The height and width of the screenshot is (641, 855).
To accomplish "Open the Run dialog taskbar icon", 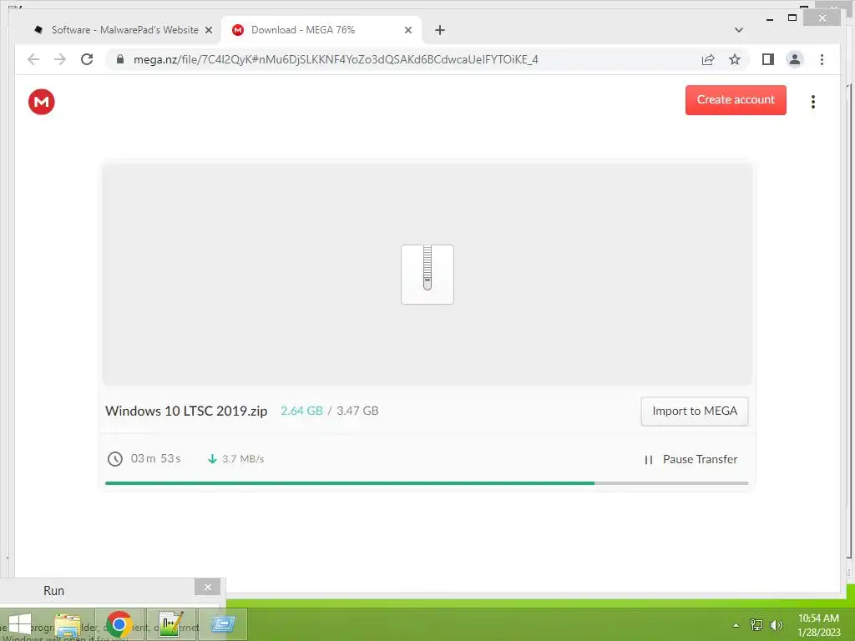I will click(222, 624).
